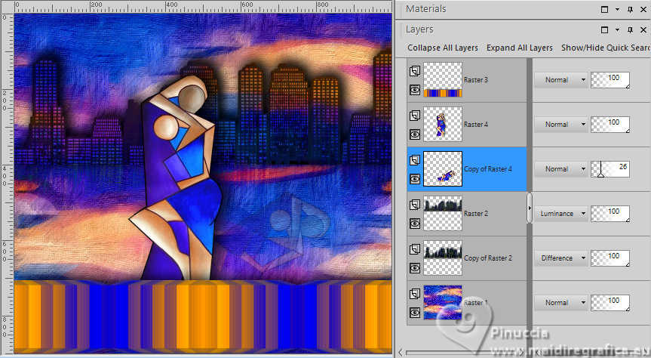This screenshot has width=651, height=358.
Task: Open Materials palette options arrow
Action: (x=617, y=9)
